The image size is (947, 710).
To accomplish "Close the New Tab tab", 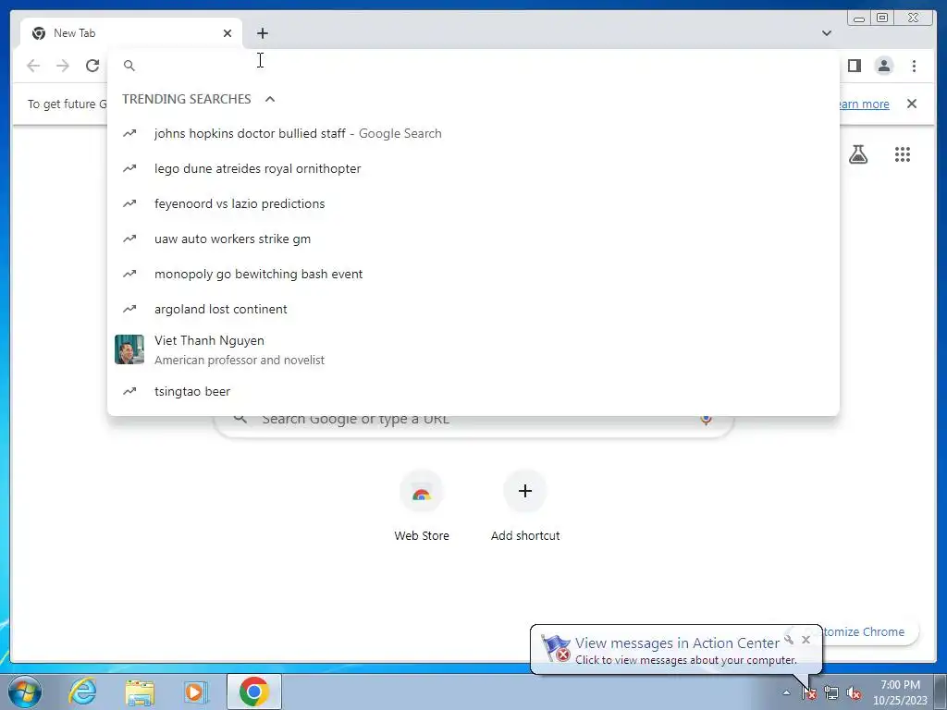I will click(228, 33).
